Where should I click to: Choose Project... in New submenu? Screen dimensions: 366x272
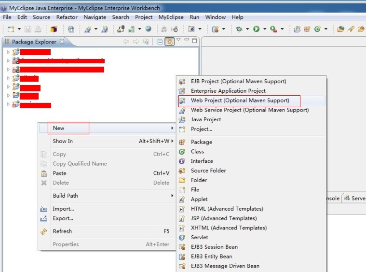click(x=251, y=129)
